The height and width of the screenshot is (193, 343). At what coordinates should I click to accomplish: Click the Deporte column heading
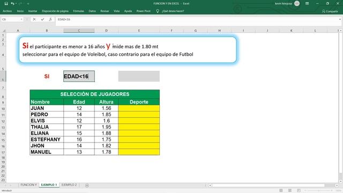pyautogui.click(x=139, y=102)
